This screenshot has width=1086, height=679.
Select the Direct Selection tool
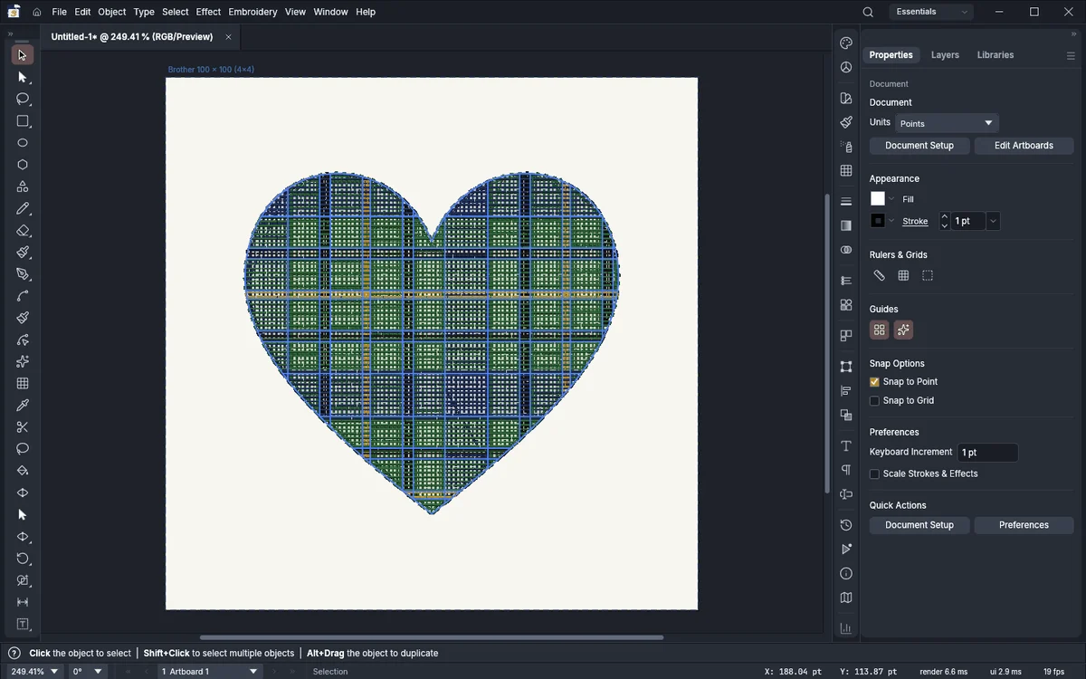tap(23, 77)
